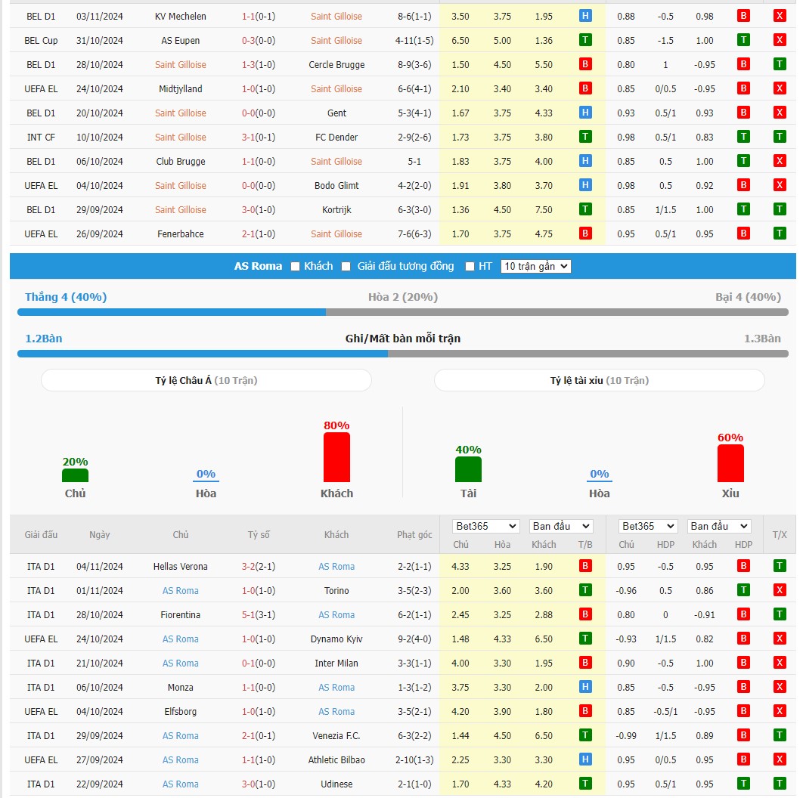This screenshot has height=798, width=803.
Task: Click the red B badge in Venezia F.C. row
Action: pyautogui.click(x=743, y=735)
